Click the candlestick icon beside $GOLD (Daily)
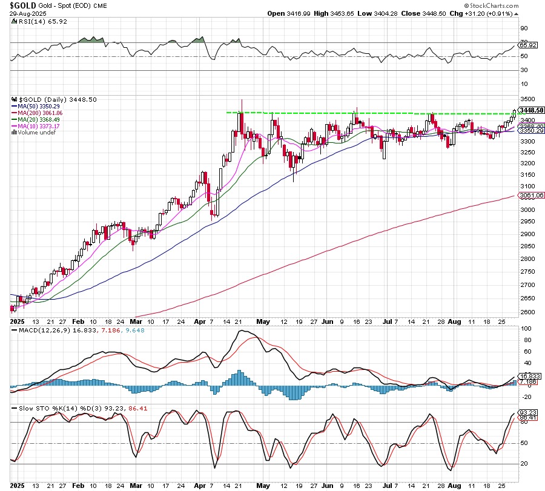The height and width of the screenshot is (491, 545). point(14,99)
